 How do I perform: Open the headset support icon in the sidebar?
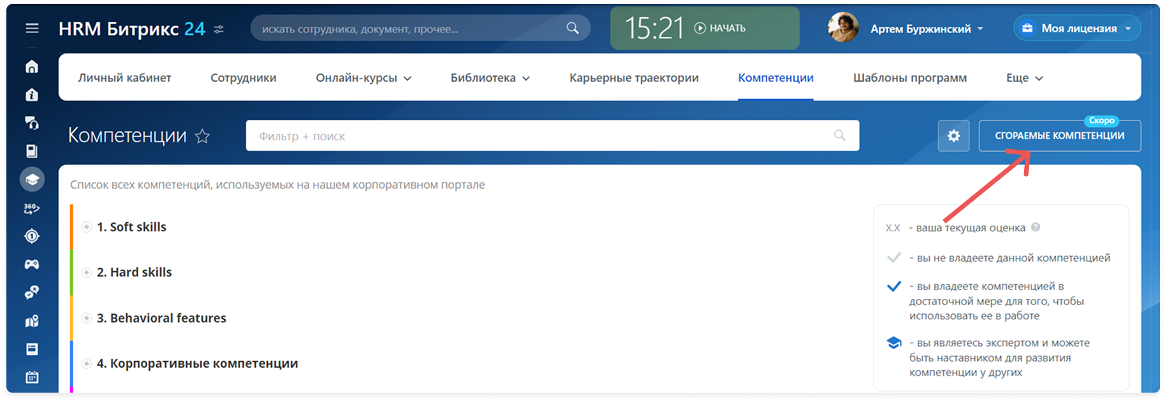[x=32, y=123]
